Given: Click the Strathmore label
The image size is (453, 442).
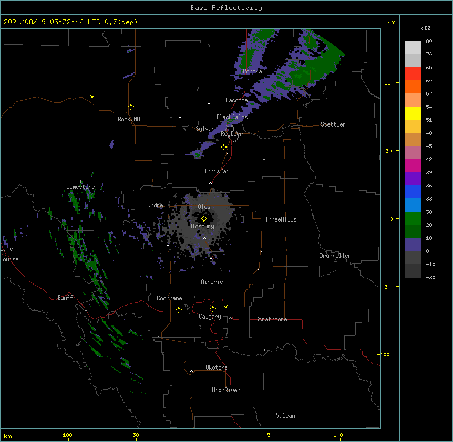Looking at the screenshot, I should tap(271, 319).
